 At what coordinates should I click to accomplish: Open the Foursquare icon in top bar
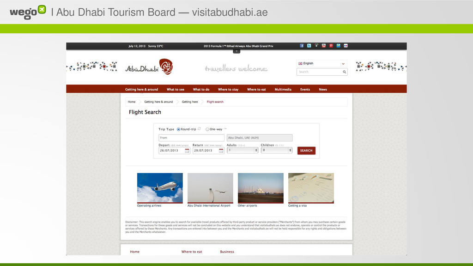pos(339,46)
